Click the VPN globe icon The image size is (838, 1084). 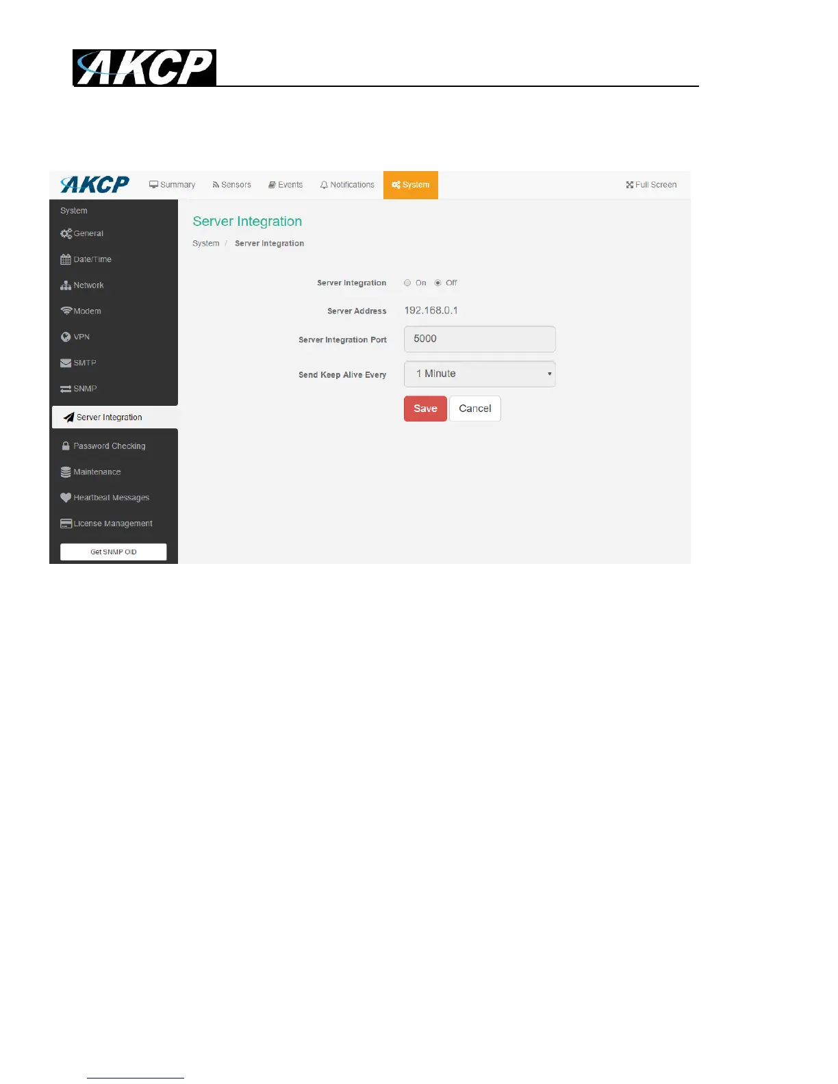point(66,337)
